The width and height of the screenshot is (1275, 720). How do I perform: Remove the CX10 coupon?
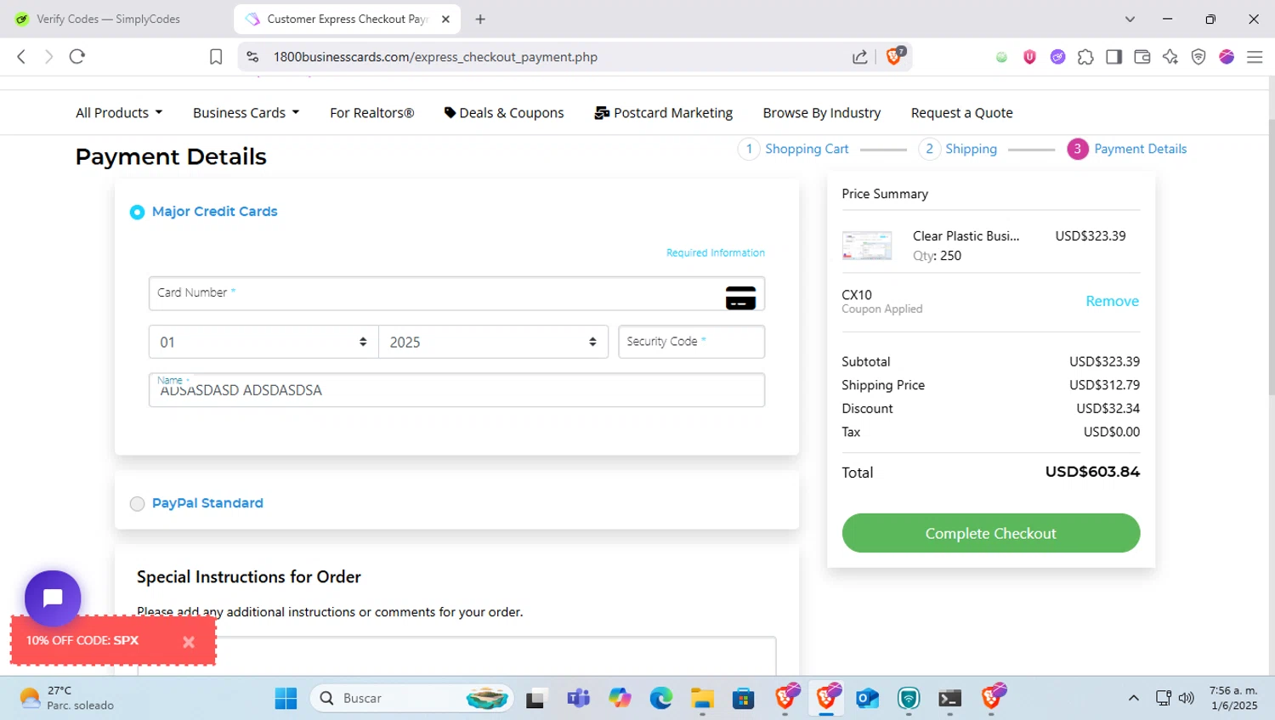click(1112, 301)
